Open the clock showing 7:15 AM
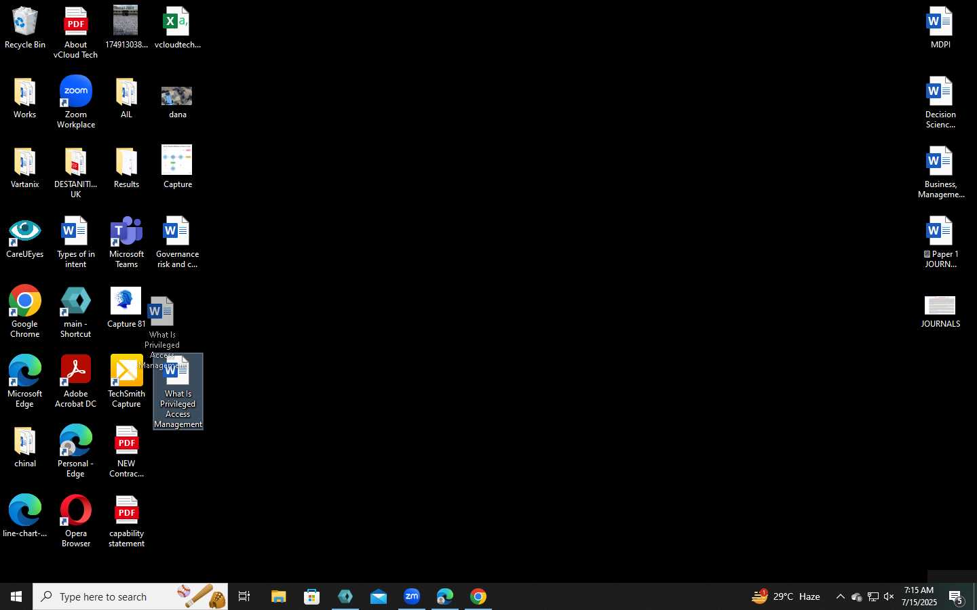The width and height of the screenshot is (977, 610). [919, 597]
